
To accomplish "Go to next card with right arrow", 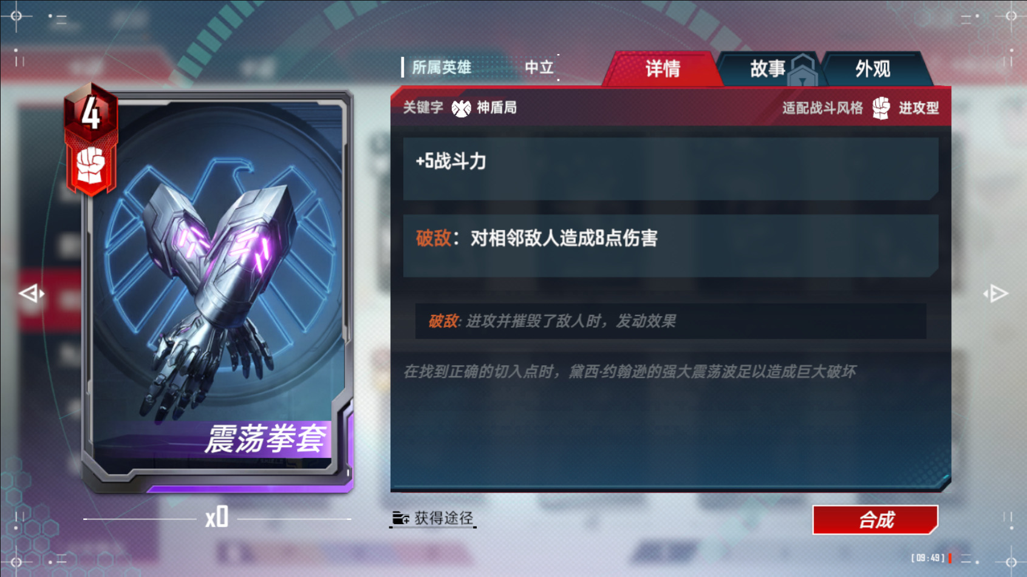I will click(x=996, y=294).
